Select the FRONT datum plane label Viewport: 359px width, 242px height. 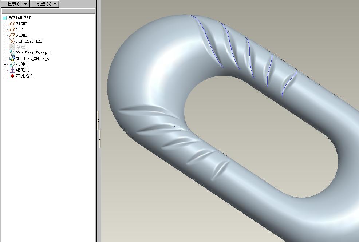[21, 35]
